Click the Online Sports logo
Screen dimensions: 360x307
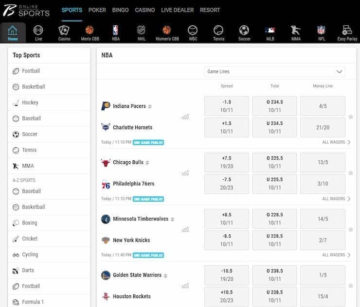pyautogui.click(x=26, y=11)
